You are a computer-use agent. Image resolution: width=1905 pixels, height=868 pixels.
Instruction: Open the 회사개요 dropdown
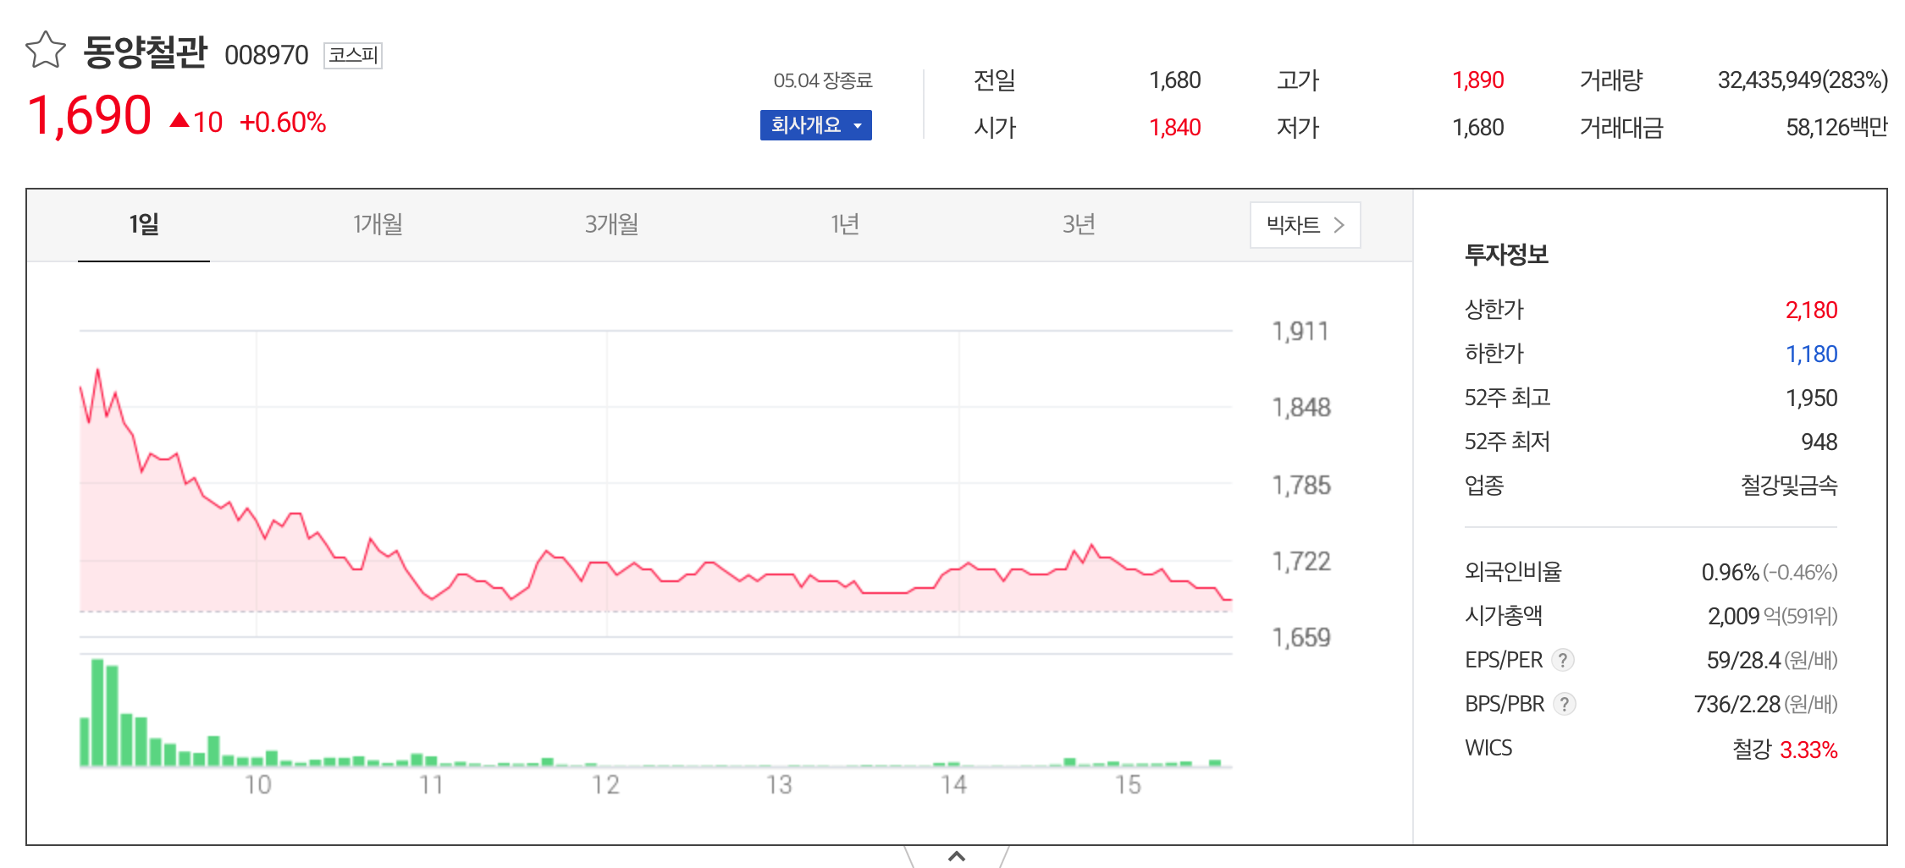point(816,125)
